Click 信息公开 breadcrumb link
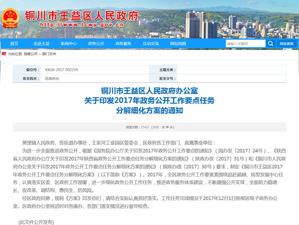299x225 pixels. pos(31,54)
